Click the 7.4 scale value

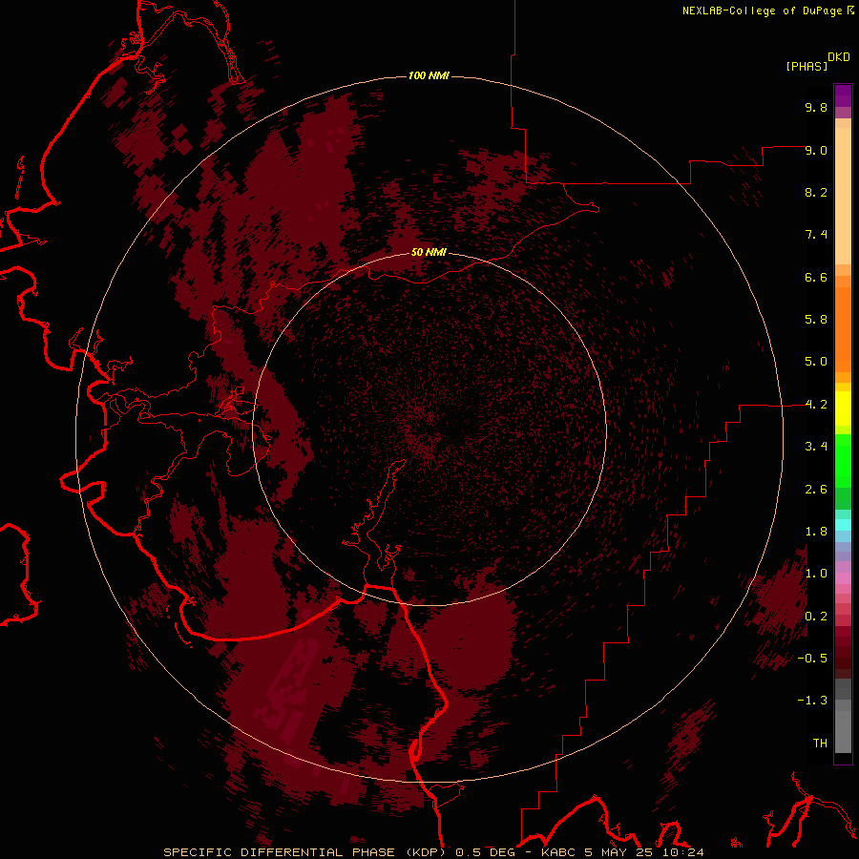pyautogui.click(x=816, y=235)
